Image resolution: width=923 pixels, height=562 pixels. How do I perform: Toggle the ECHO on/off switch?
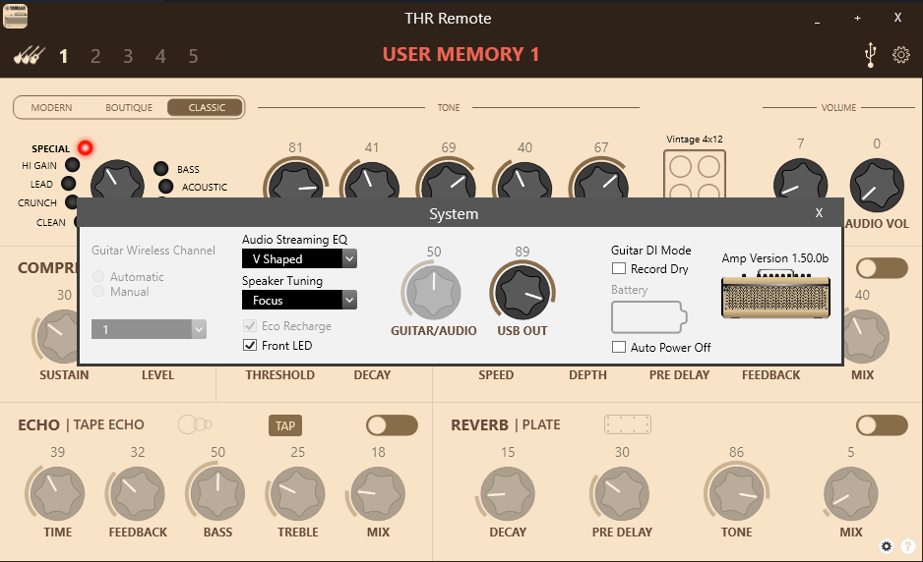[392, 425]
